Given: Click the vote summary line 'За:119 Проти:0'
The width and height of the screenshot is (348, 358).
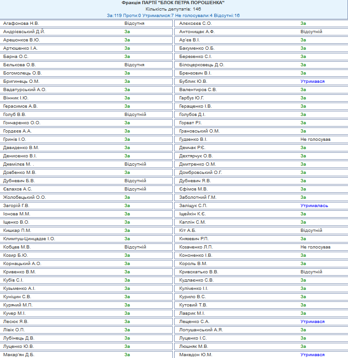Looking at the screenshot, I should coord(124,16).
